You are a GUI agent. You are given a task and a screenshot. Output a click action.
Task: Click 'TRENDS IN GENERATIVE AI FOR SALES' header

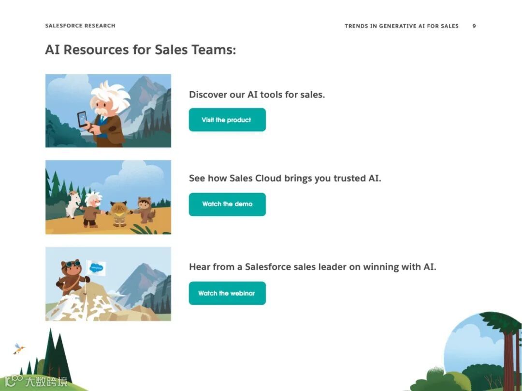402,26
